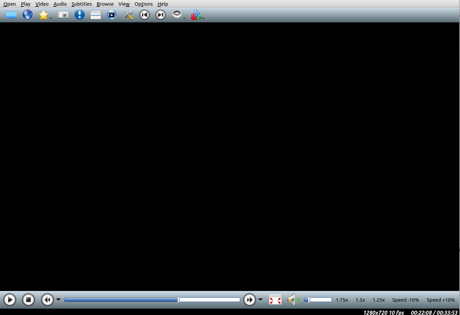460x315 pixels.
Task: Expand the rewind options dropdown arrow
Action: click(58, 299)
